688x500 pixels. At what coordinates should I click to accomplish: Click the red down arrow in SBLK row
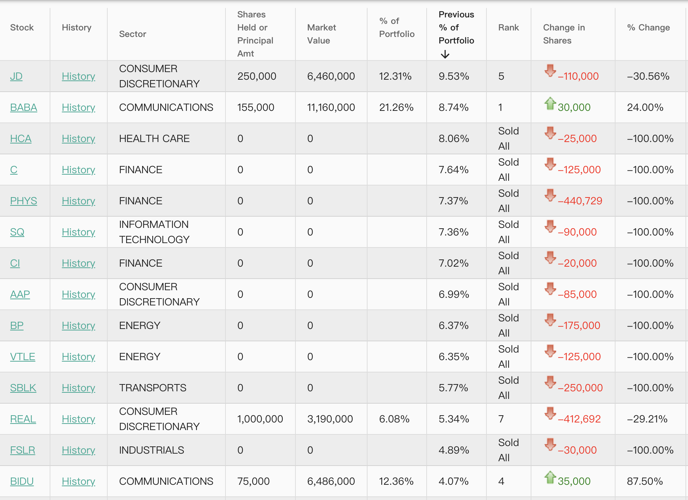550,382
